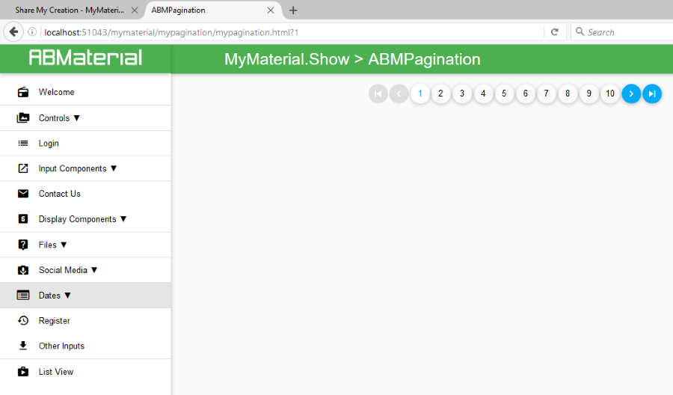This screenshot has width=673, height=395.
Task: Go to the next pagination page
Action: tap(631, 94)
